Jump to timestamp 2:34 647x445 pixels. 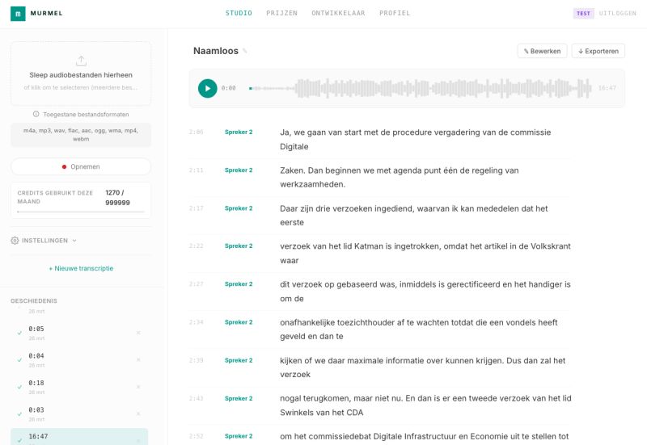pyautogui.click(x=196, y=322)
